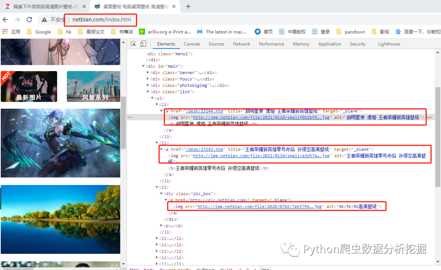441x270 pixels.
Task: Open the 登录 bookmark
Action: pos(321,32)
